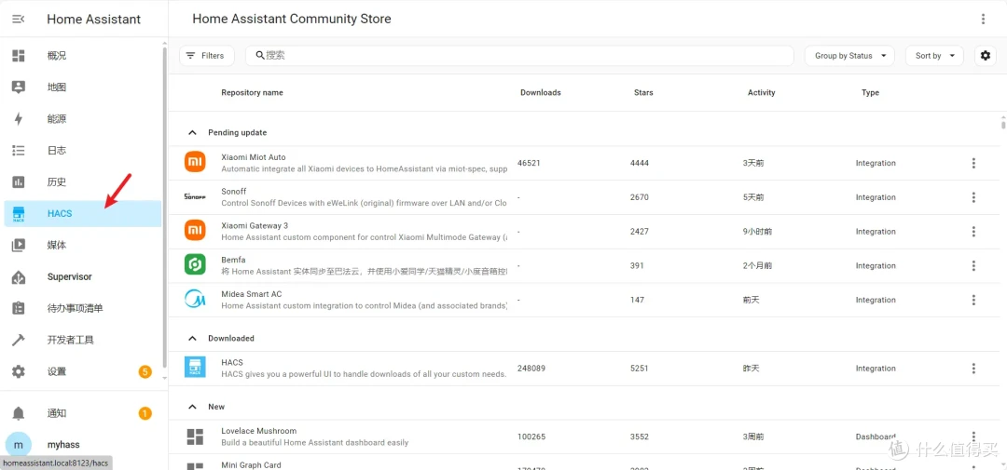Open the Supervisor sidebar icon
This screenshot has height=470, width=1007.
click(19, 277)
